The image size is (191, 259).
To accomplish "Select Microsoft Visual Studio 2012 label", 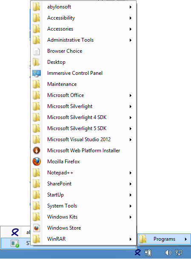I will 79,139.
